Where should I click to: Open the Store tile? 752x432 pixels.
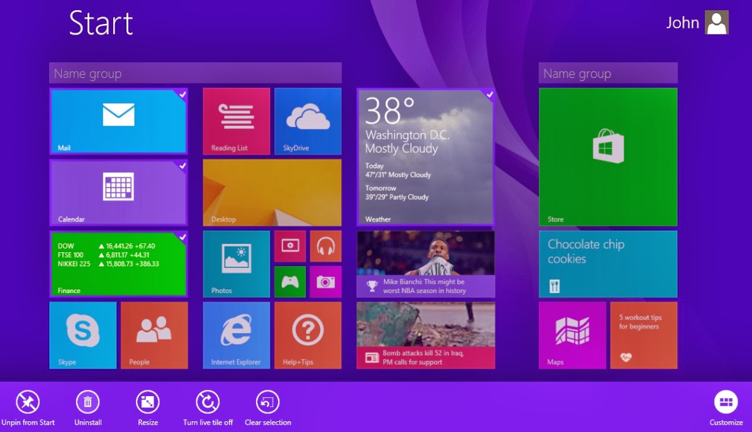pyautogui.click(x=608, y=157)
